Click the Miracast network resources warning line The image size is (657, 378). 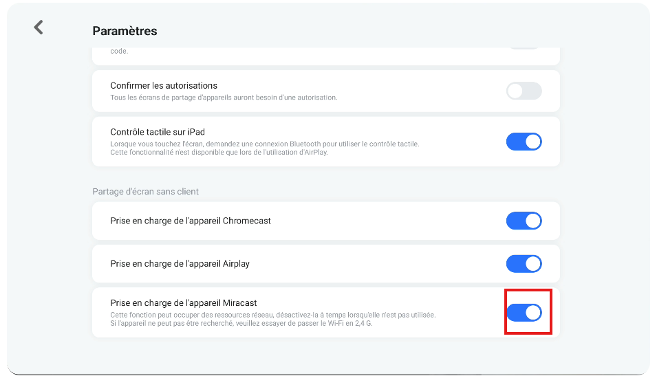pyautogui.click(x=272, y=315)
